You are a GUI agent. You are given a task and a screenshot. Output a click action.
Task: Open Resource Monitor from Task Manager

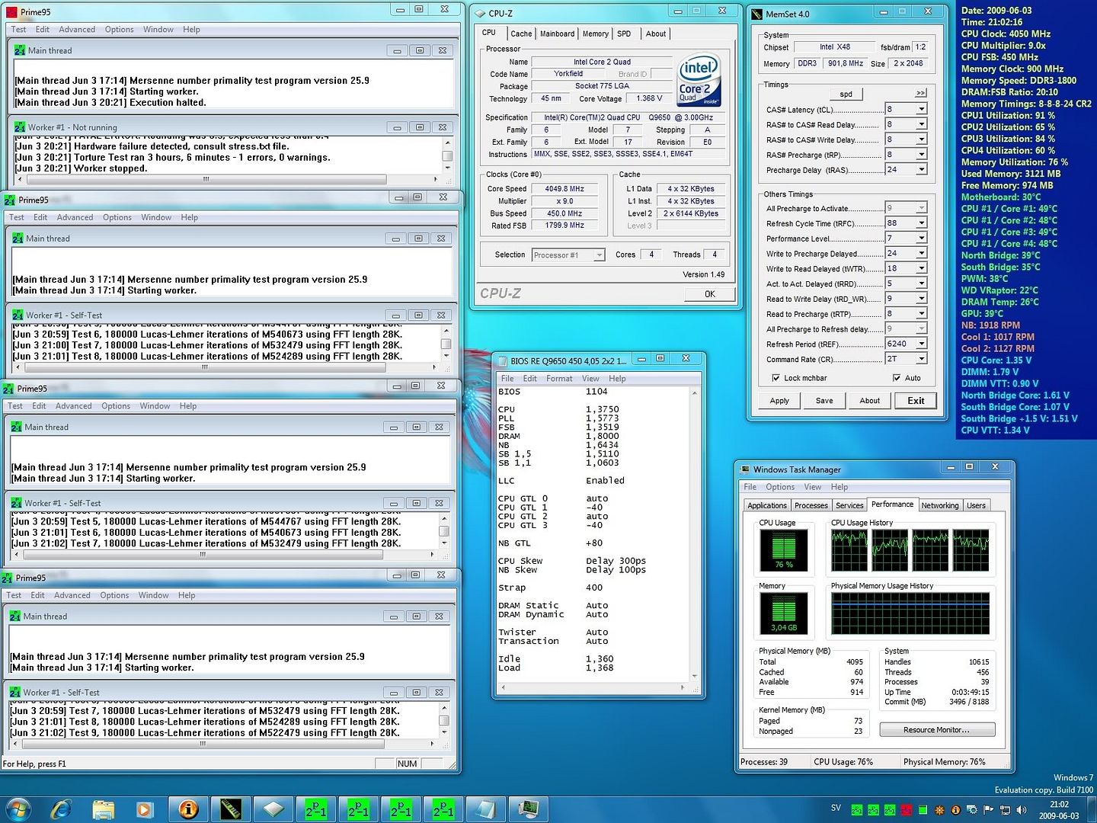coord(937,730)
